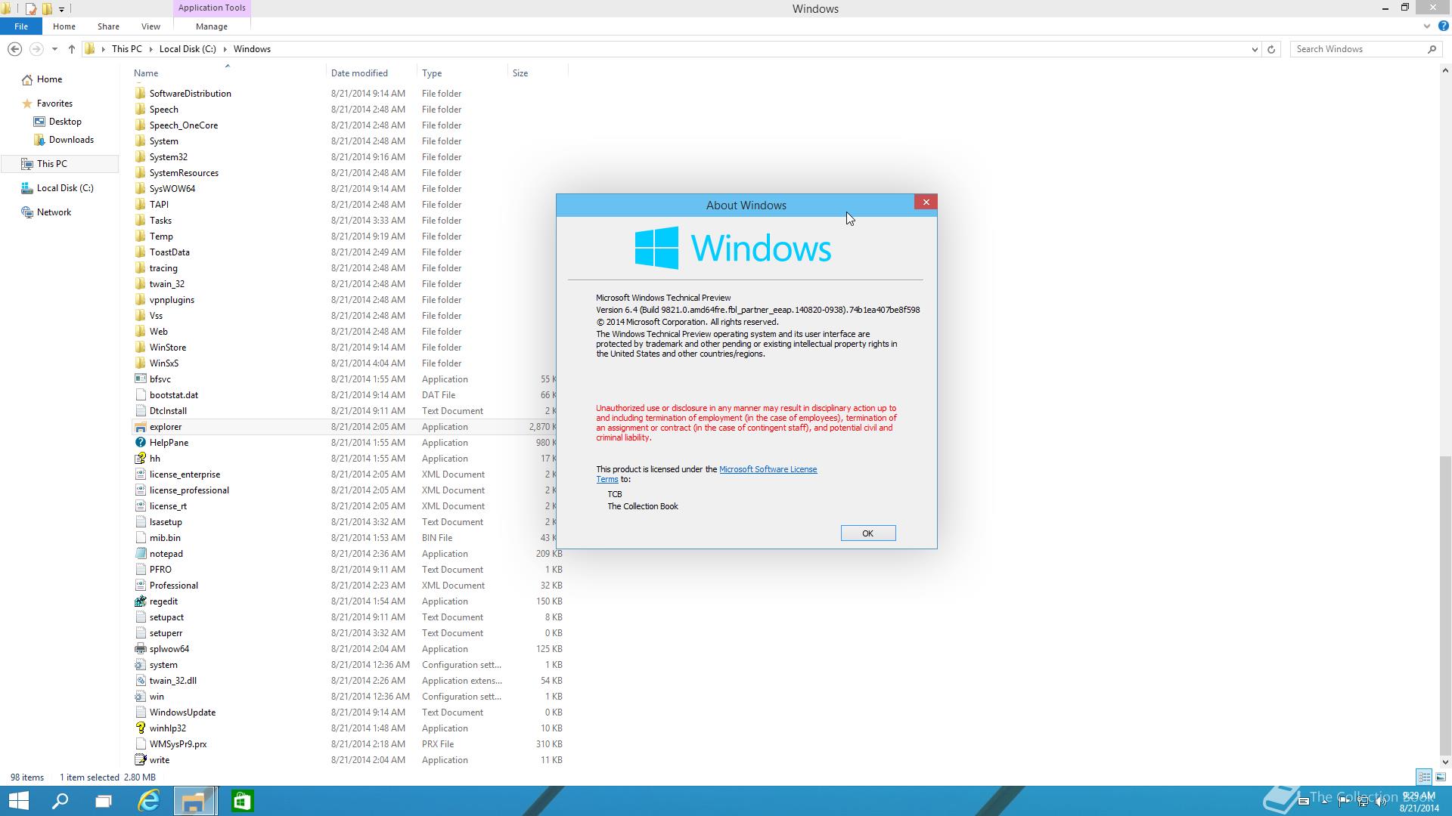
Task: Close the About Windows dialog
Action: (926, 202)
